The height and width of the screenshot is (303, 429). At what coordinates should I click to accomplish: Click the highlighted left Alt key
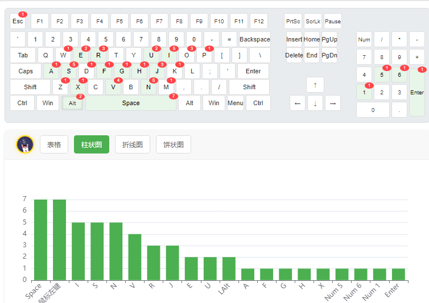point(72,103)
